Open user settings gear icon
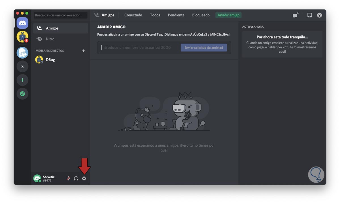340x203 pixels. point(84,178)
